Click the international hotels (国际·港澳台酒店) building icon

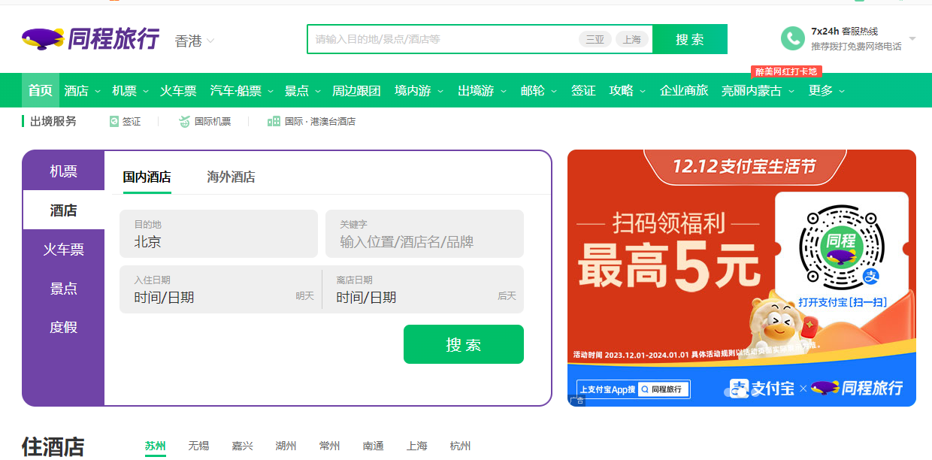274,121
